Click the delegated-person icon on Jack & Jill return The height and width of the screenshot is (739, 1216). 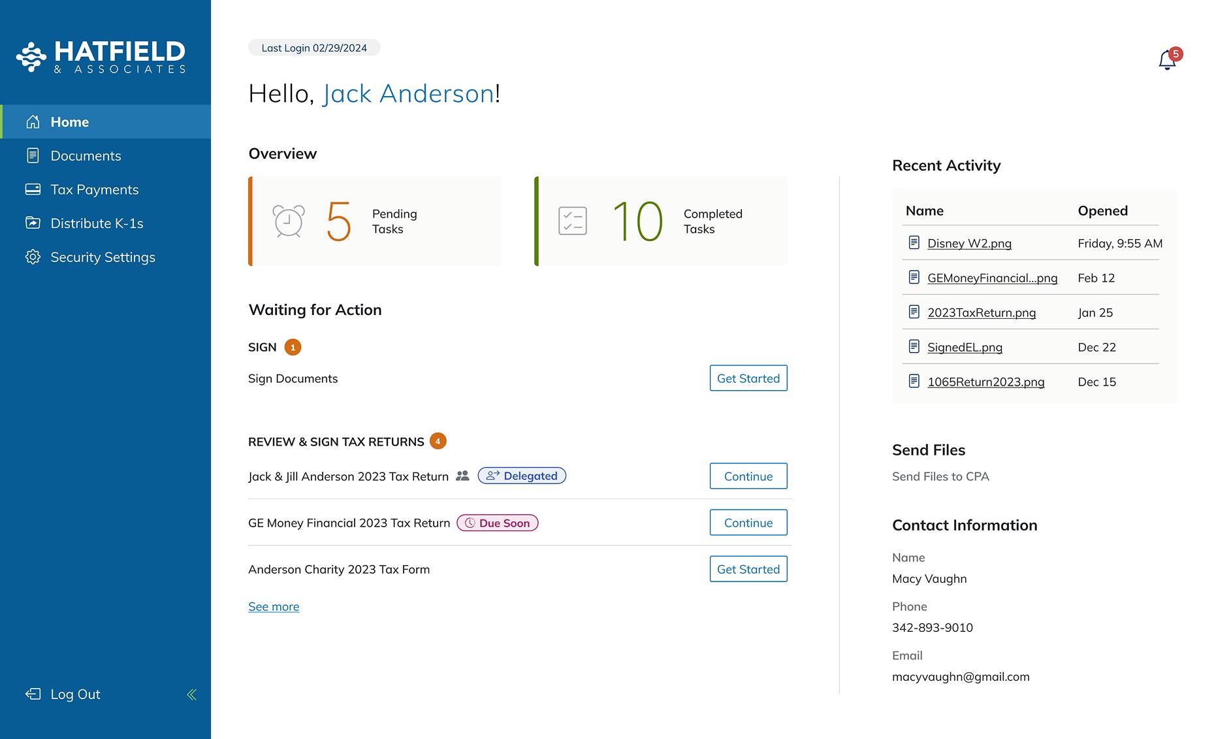tap(462, 476)
